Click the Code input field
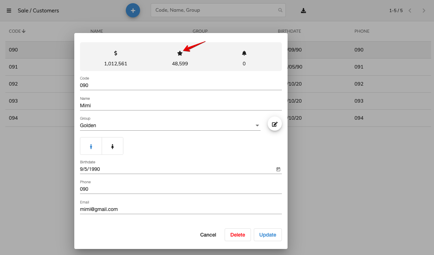Viewport: 434px width, 255px height. pos(181,85)
